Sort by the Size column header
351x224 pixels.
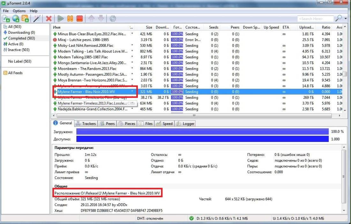point(144,27)
